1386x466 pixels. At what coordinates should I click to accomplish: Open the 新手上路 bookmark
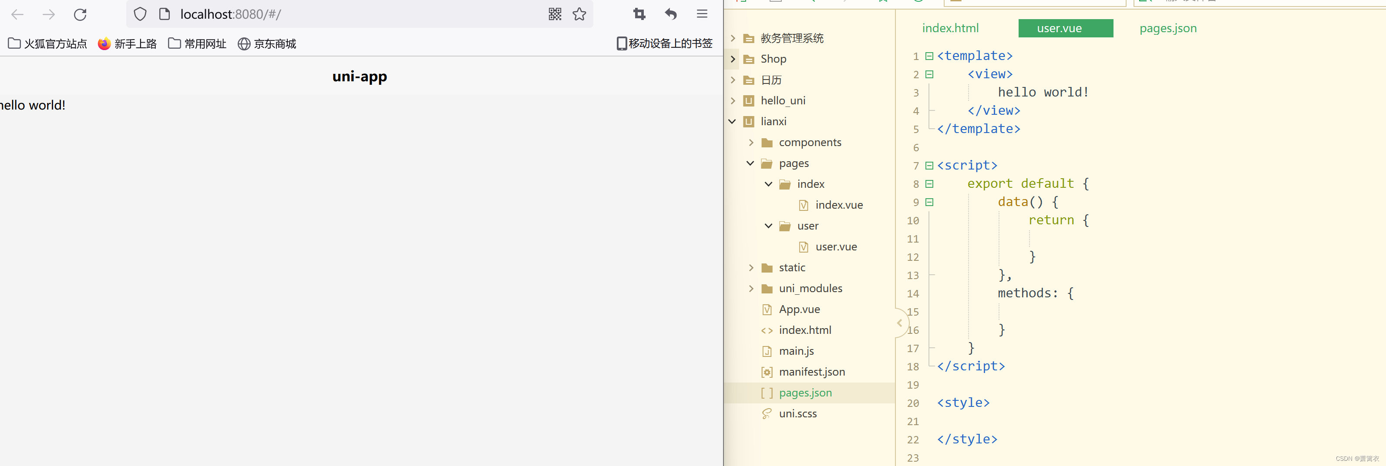coord(128,43)
